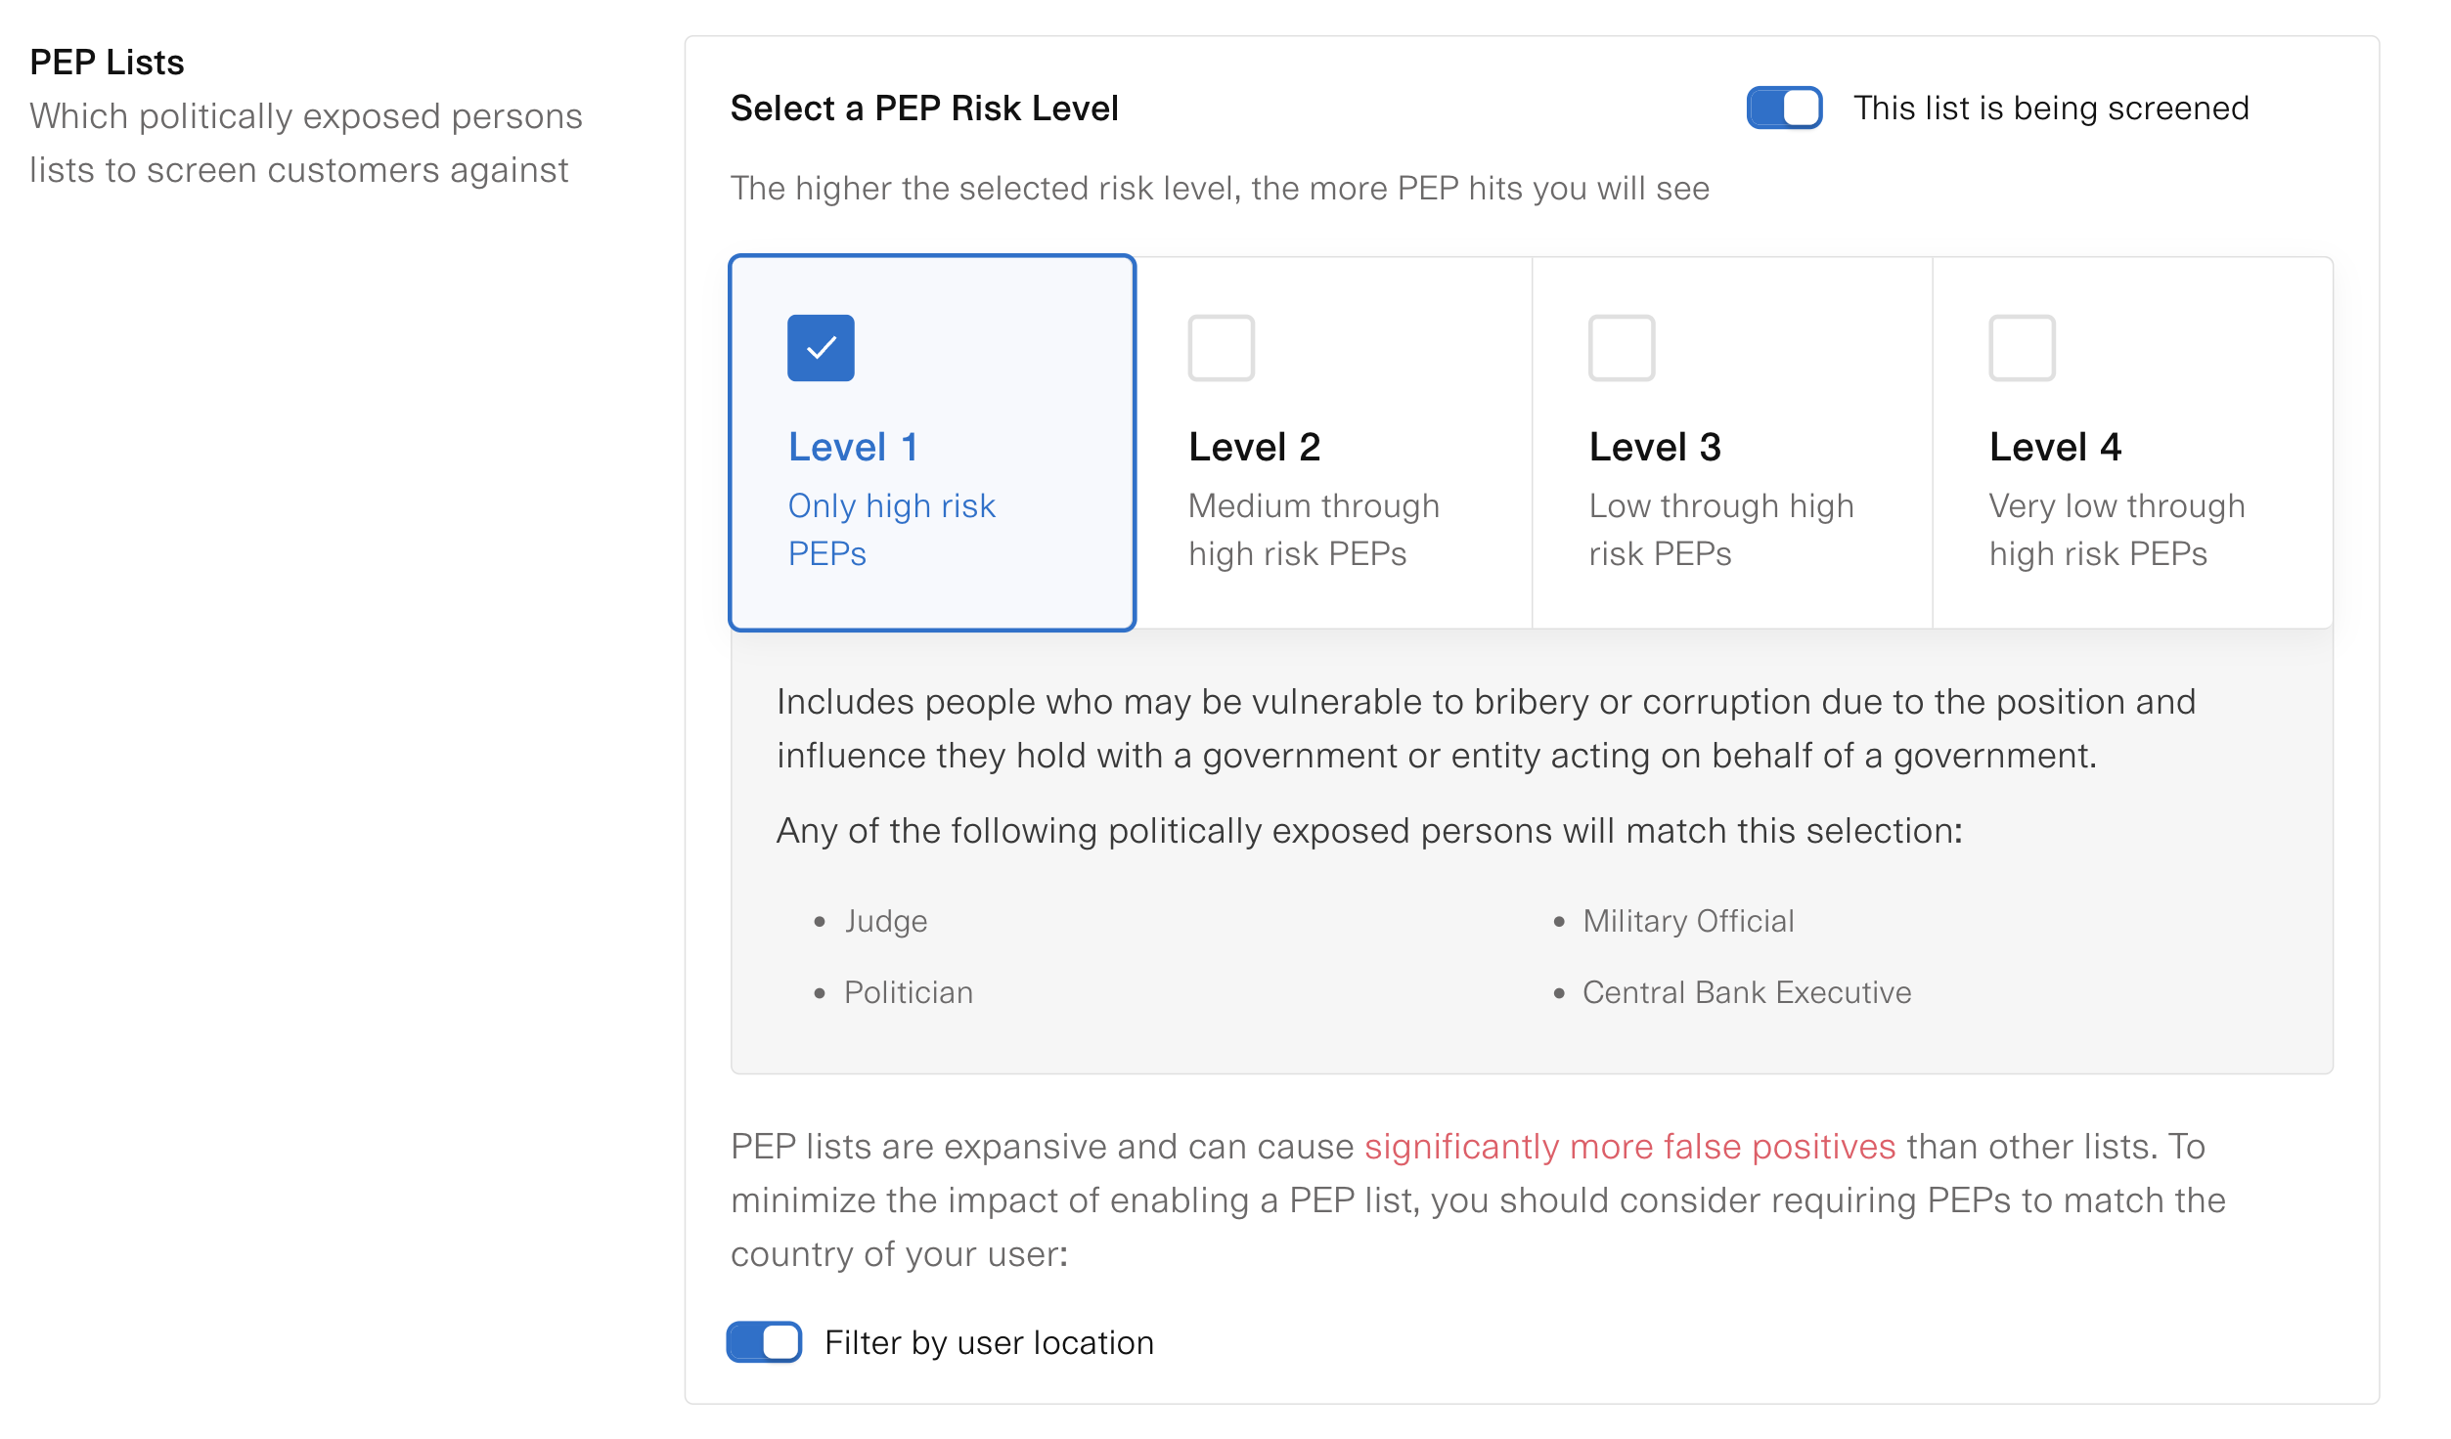Image resolution: width=2451 pixels, height=1439 pixels.
Task: Check the Level 3 checkbox
Action: (1621, 348)
